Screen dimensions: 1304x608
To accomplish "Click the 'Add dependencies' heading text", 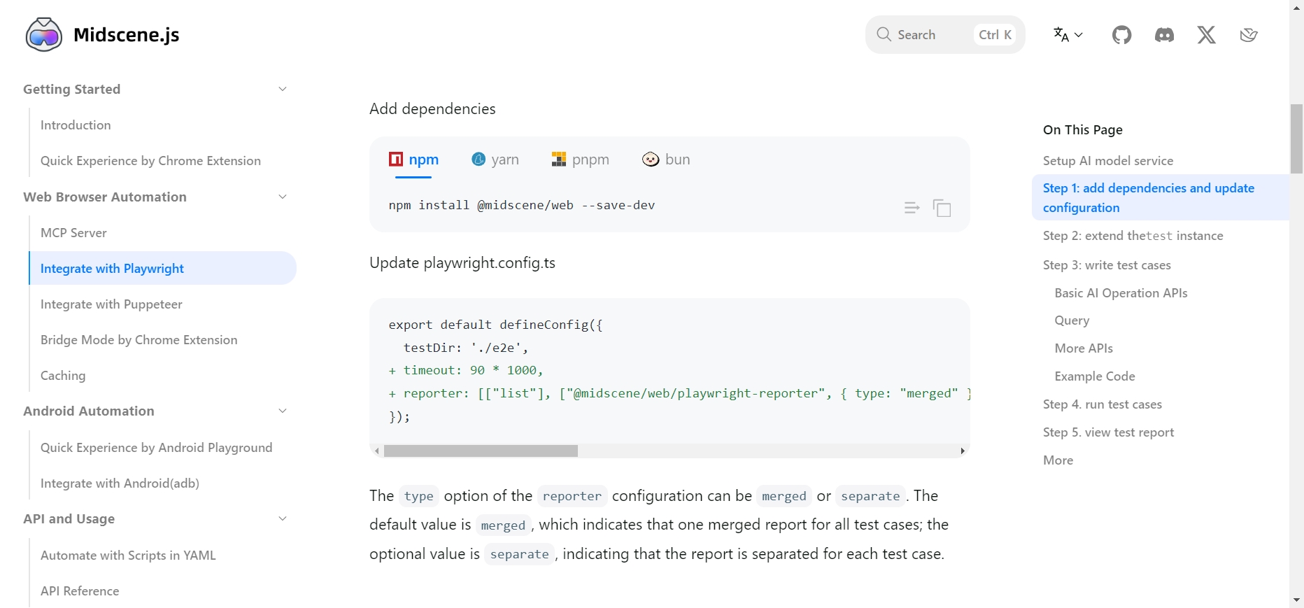I will (x=432, y=108).
